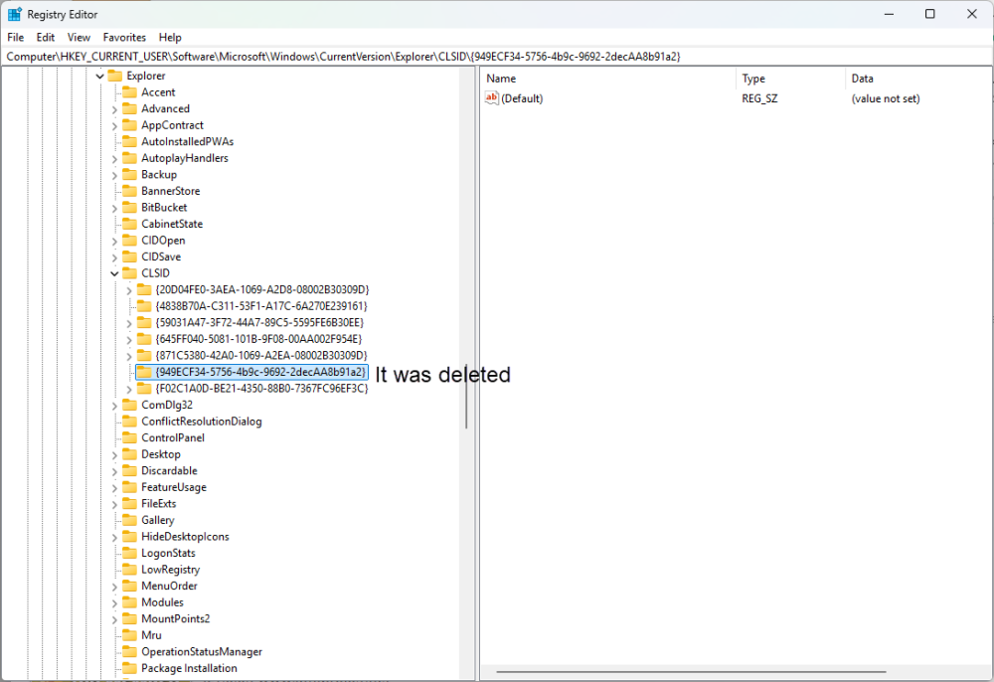
Task: Click the registry path address bar
Action: tap(497, 57)
